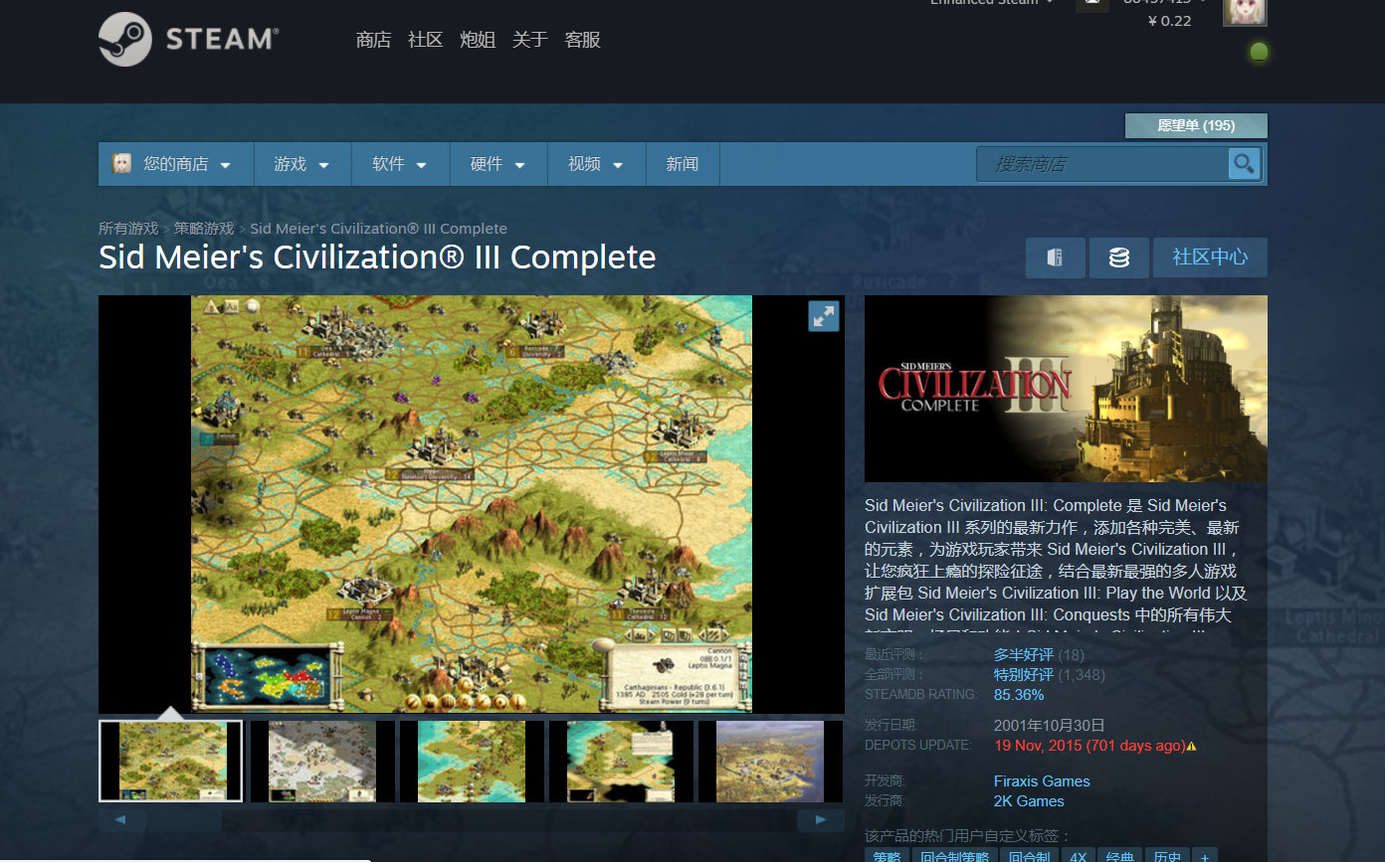1385x862 pixels.
Task: Click the 历史 tag
Action: 1167,856
